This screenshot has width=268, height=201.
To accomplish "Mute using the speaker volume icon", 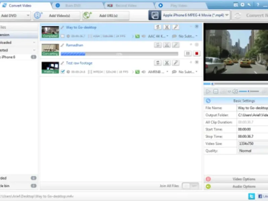I will [x=235, y=91].
